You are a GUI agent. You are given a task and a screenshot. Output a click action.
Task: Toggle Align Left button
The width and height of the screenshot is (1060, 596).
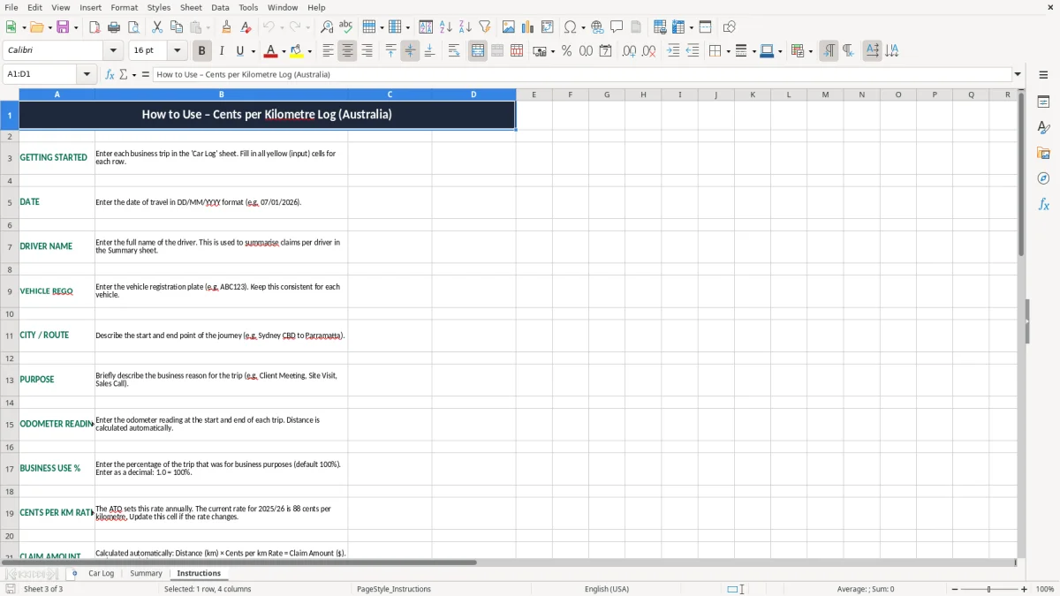click(328, 51)
